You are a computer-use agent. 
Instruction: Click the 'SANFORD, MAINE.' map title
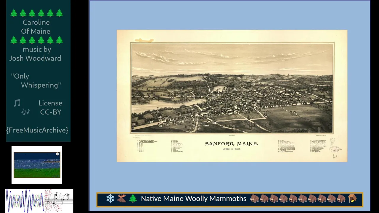click(x=232, y=143)
